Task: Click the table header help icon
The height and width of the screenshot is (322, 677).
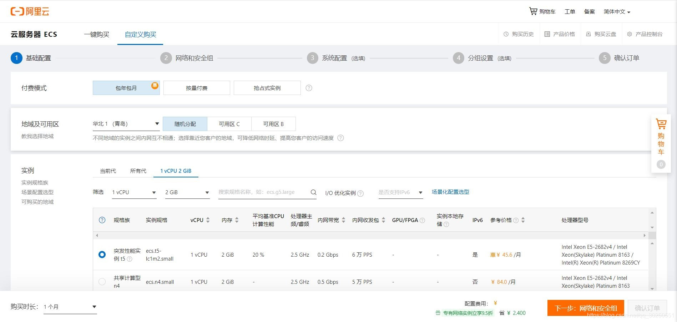Action: [102, 220]
